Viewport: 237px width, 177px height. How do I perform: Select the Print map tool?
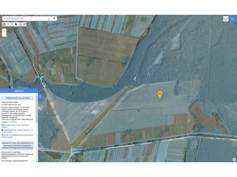(4, 24)
